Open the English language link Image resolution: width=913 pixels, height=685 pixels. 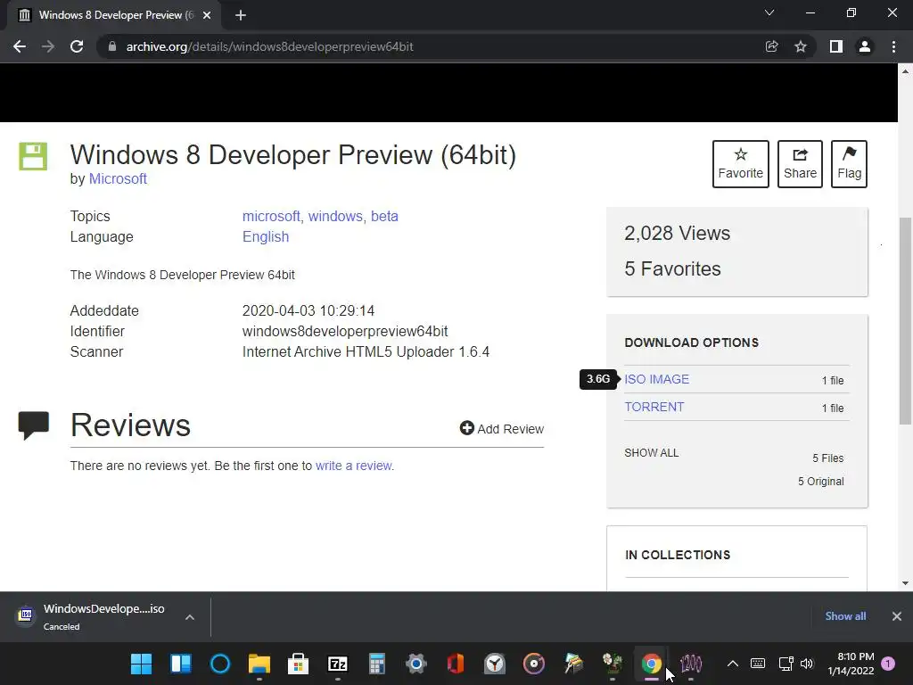(266, 237)
